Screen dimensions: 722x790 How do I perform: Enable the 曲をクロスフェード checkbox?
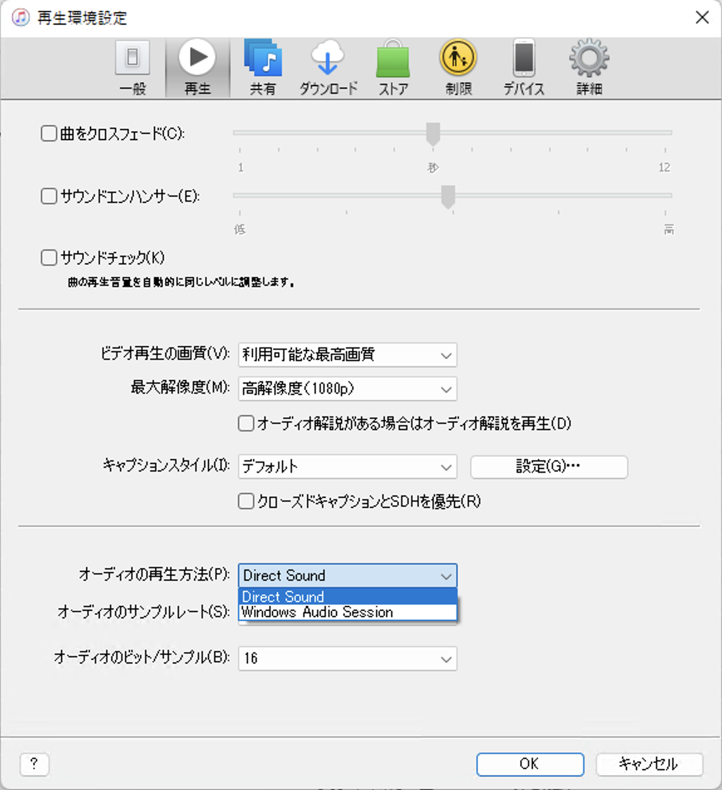(48, 133)
